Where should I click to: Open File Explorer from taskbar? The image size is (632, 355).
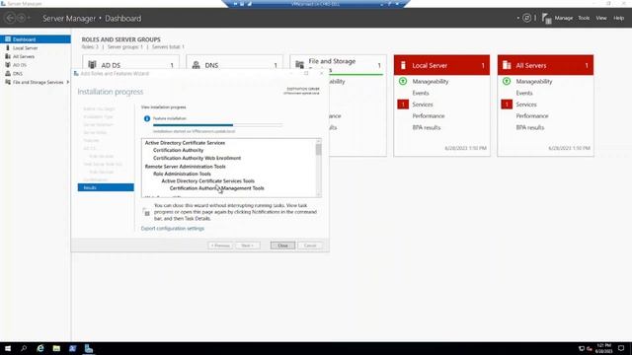click(56, 348)
